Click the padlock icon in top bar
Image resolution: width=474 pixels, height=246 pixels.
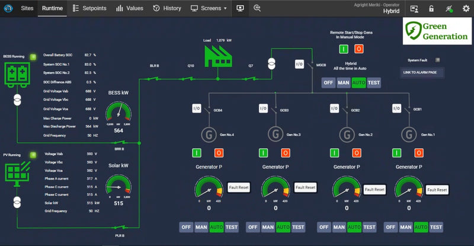click(431, 8)
